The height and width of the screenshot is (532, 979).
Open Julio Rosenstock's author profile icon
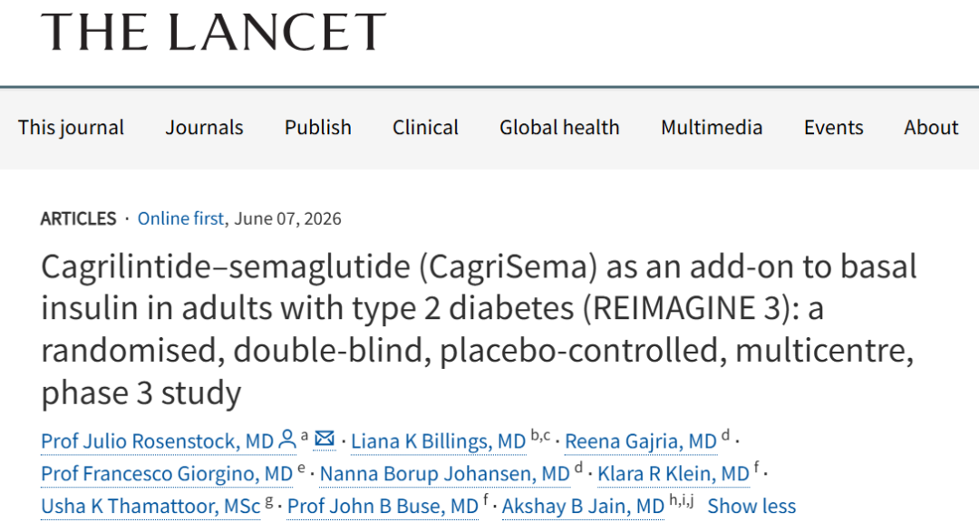(x=287, y=440)
